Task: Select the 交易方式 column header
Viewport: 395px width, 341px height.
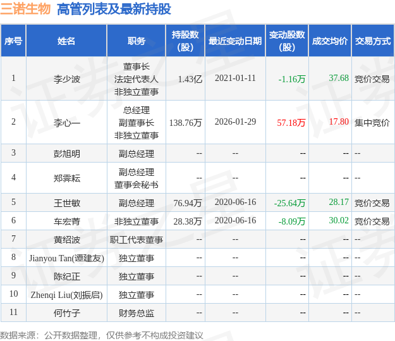Action: point(373,40)
